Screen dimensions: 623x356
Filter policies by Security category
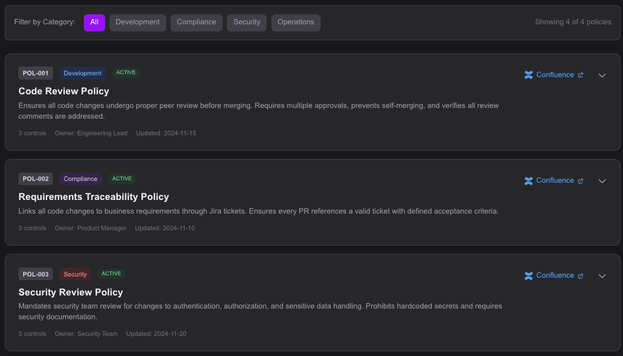(x=246, y=23)
